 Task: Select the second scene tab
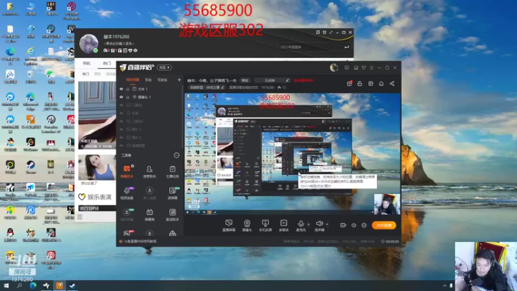click(x=149, y=80)
